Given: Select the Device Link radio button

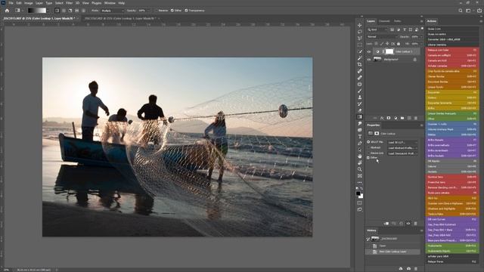Looking at the screenshot, I should (368, 153).
